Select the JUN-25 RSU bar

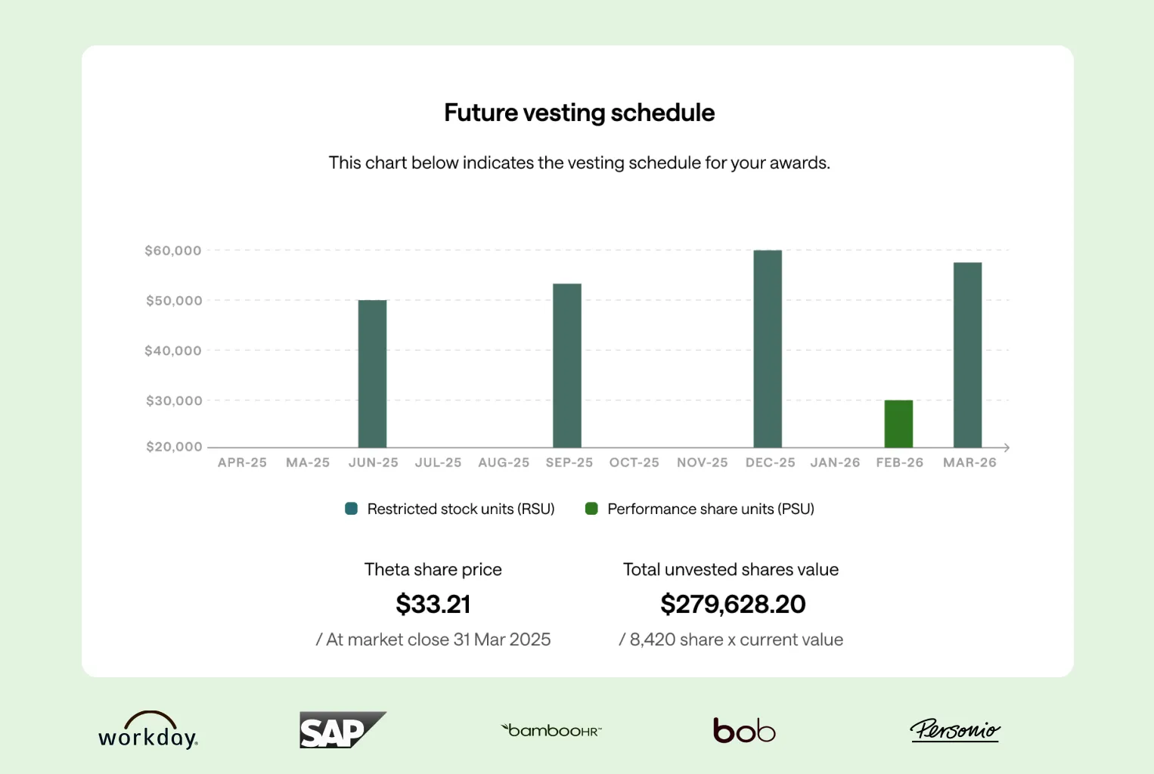point(372,373)
